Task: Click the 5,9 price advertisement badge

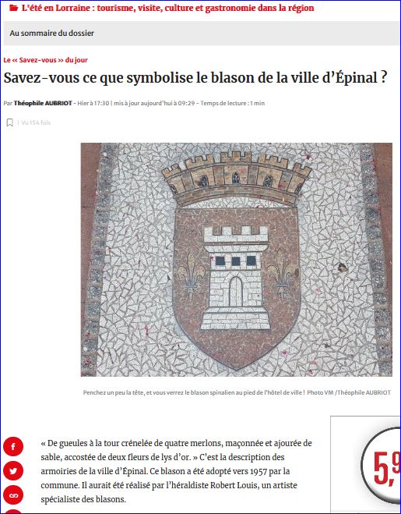Action: pyautogui.click(x=382, y=466)
